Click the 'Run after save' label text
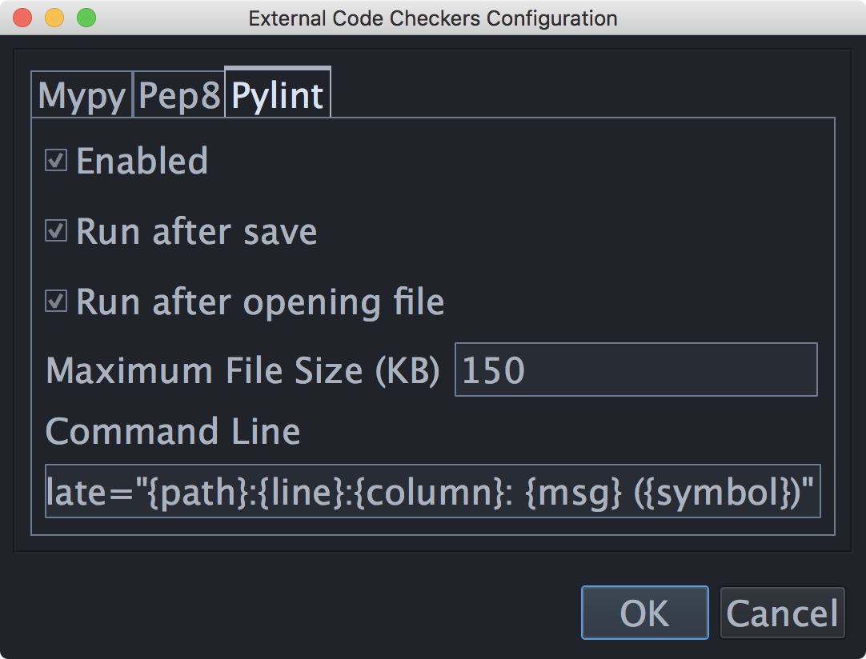This screenshot has height=659, width=866. click(197, 231)
